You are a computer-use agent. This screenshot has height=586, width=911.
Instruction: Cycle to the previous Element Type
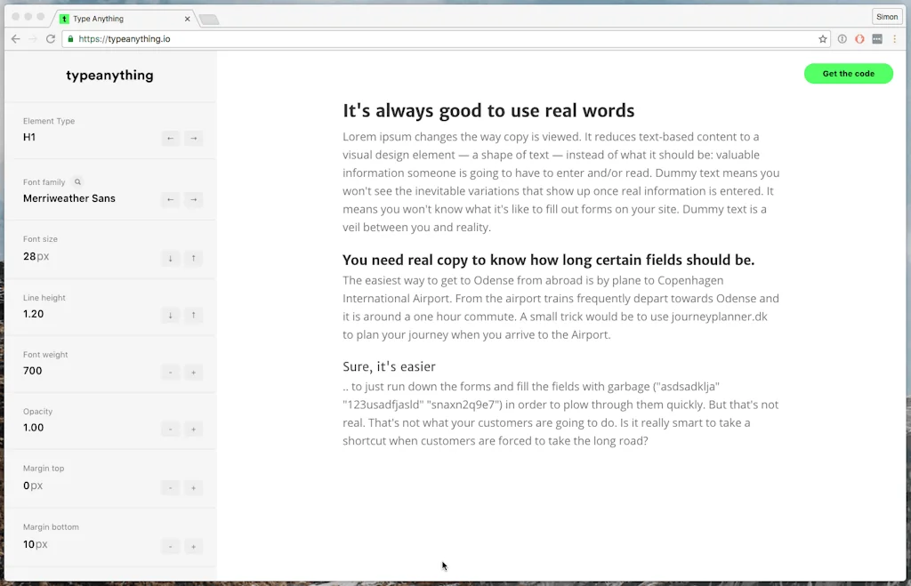[x=170, y=138]
